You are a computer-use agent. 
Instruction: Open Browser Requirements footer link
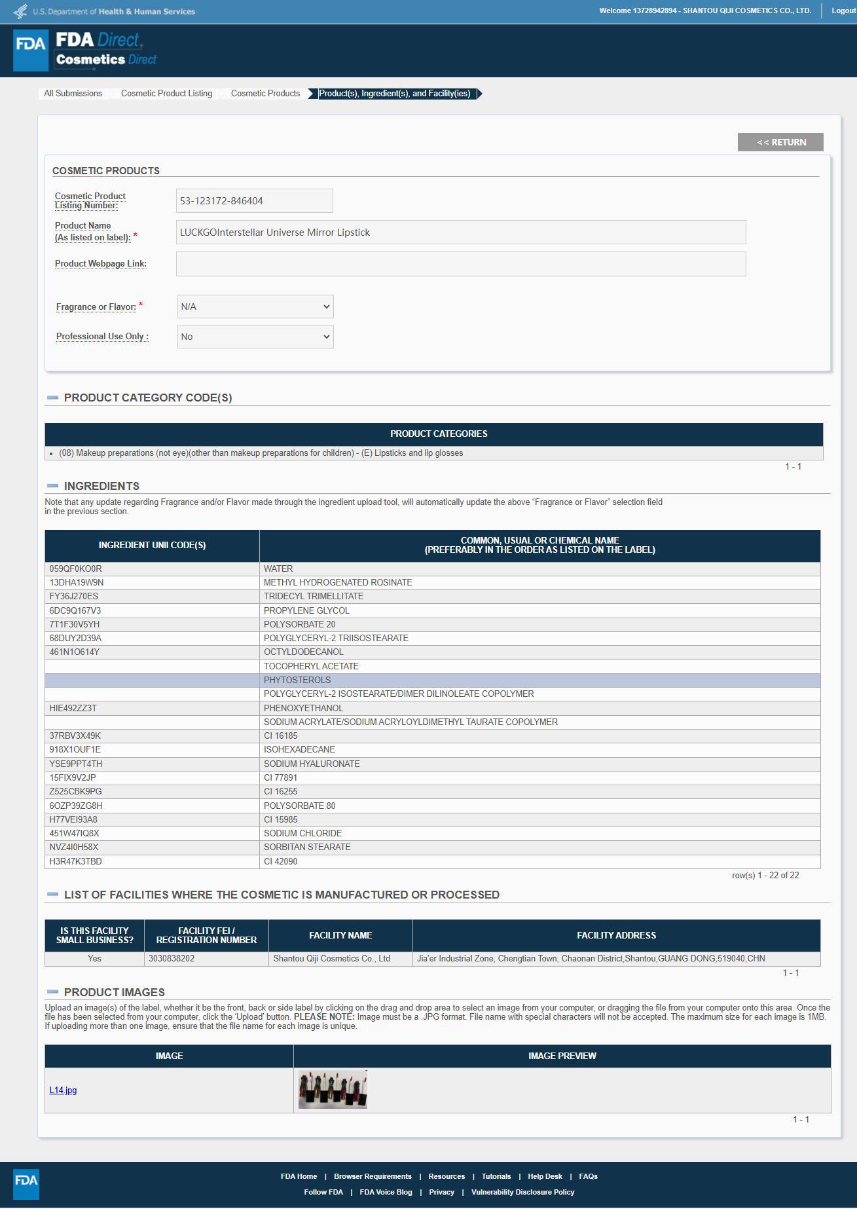coord(373,1176)
